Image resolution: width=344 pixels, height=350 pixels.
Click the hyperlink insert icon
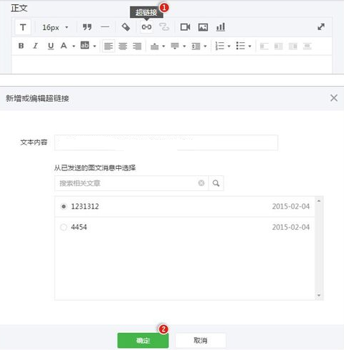pos(146,27)
